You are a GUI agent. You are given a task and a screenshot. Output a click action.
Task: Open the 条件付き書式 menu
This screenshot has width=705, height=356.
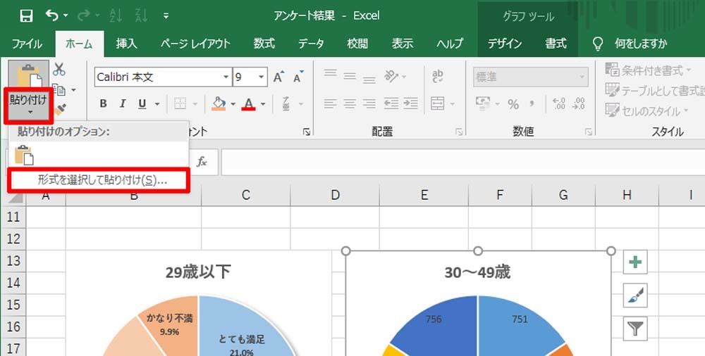click(648, 70)
